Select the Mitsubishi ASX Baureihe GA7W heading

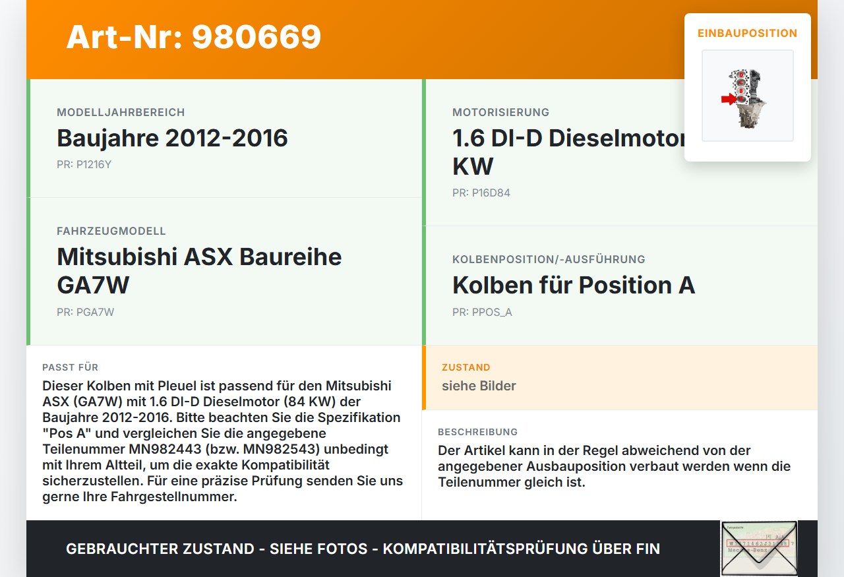(199, 270)
